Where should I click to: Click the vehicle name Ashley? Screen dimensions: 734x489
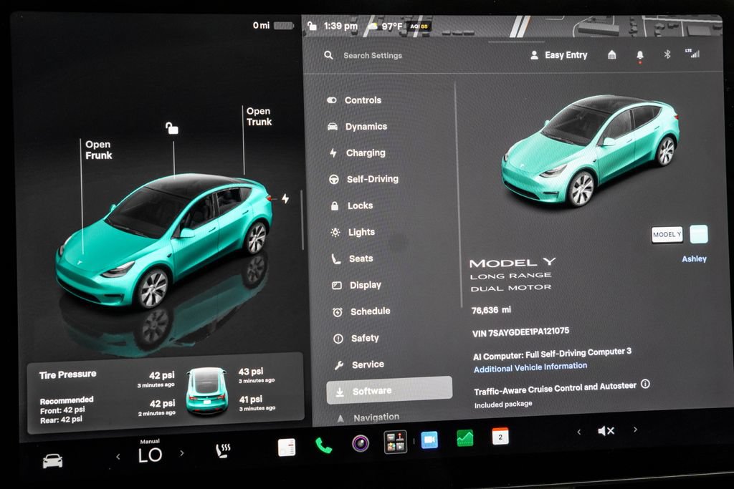click(x=694, y=258)
